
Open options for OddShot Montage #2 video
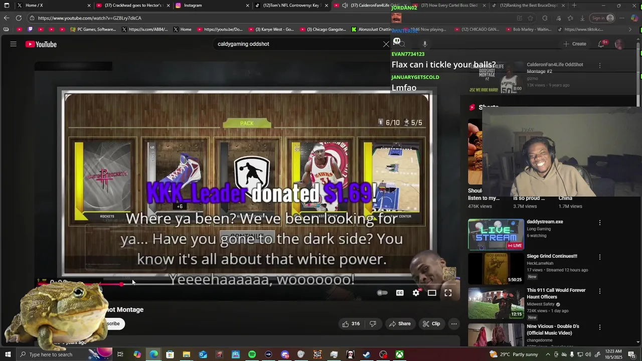tap(599, 65)
